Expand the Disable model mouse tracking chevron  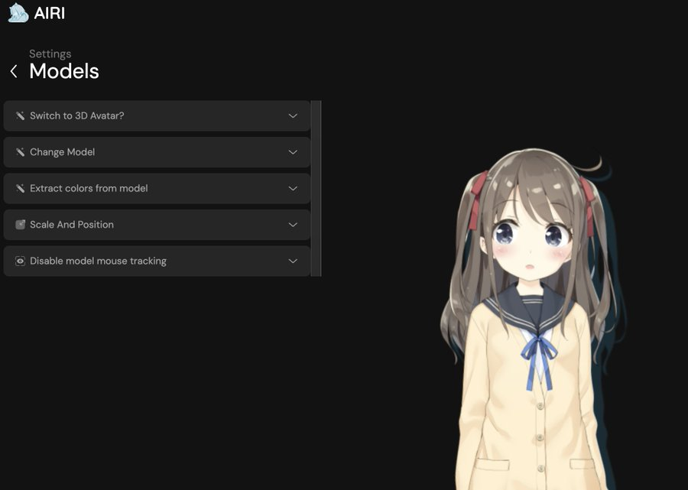pyautogui.click(x=293, y=261)
